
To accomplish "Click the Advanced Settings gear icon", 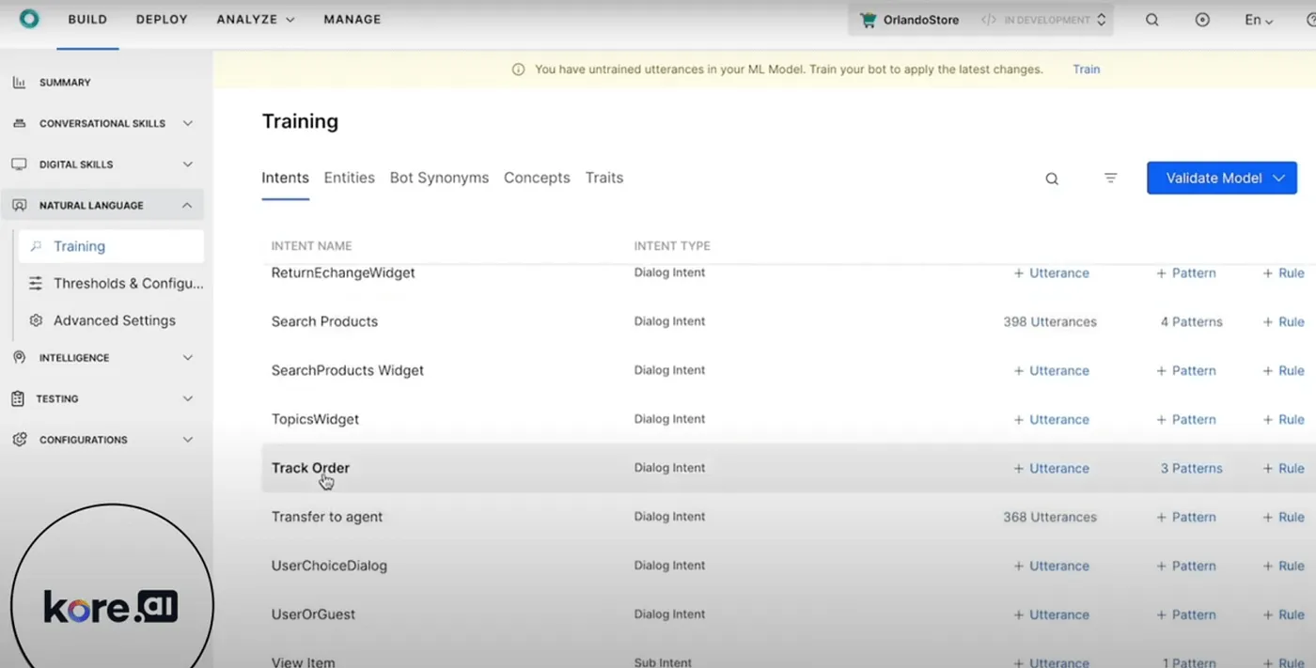I will pyautogui.click(x=36, y=320).
